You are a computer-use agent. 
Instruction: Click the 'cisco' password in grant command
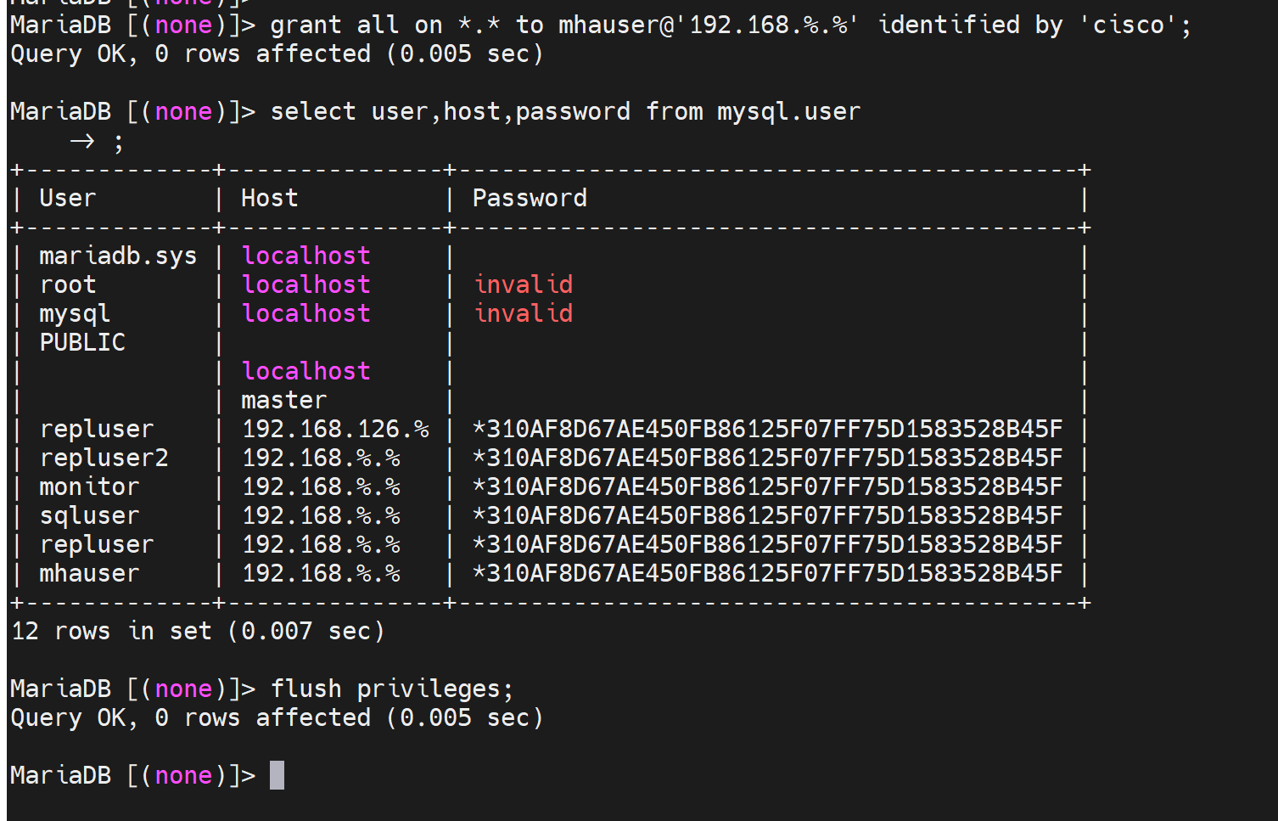[1128, 25]
